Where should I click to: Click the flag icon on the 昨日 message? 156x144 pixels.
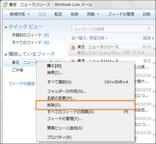[154, 64]
